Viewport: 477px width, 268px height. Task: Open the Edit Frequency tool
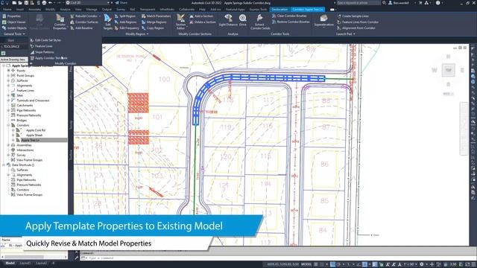point(127,28)
